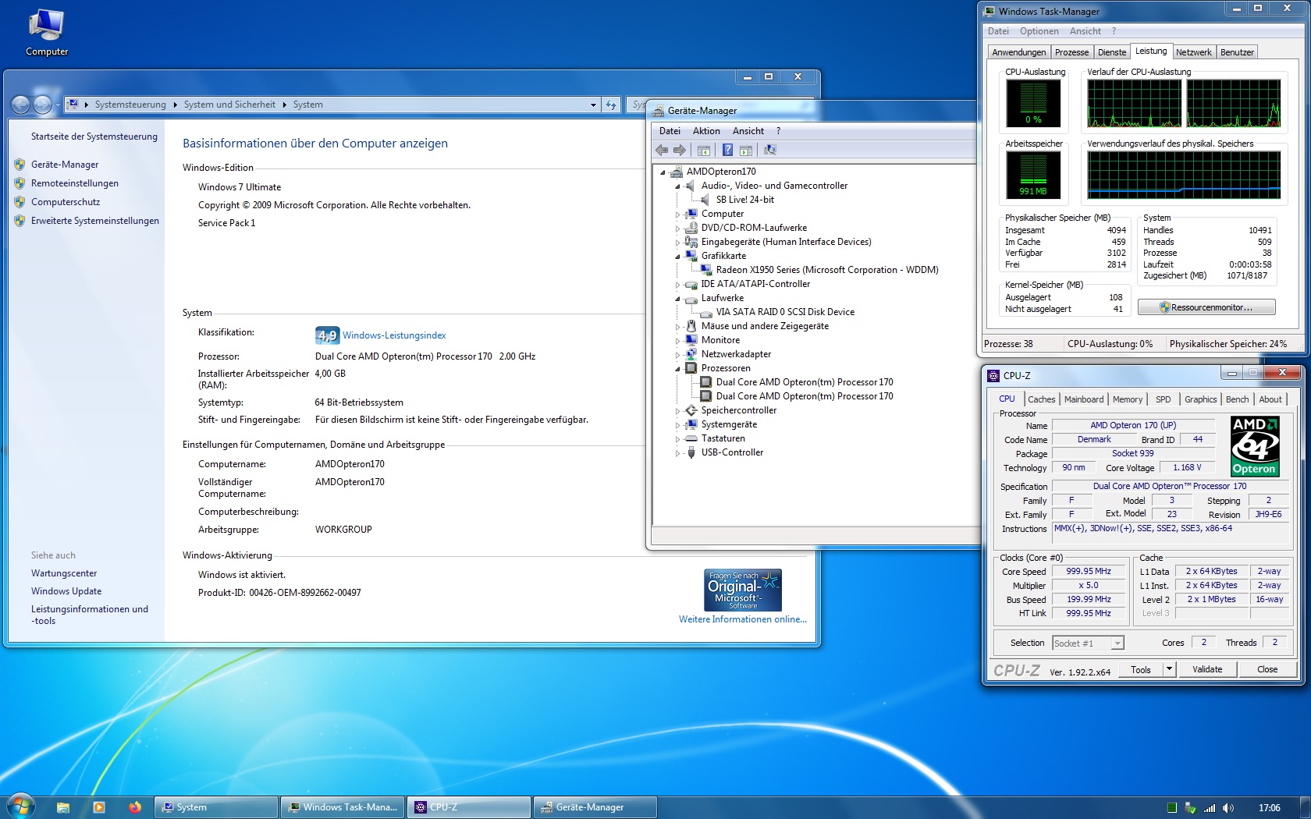Click the blue help icon in Geräte-Manager toolbar
1311x819 pixels.
[727, 151]
